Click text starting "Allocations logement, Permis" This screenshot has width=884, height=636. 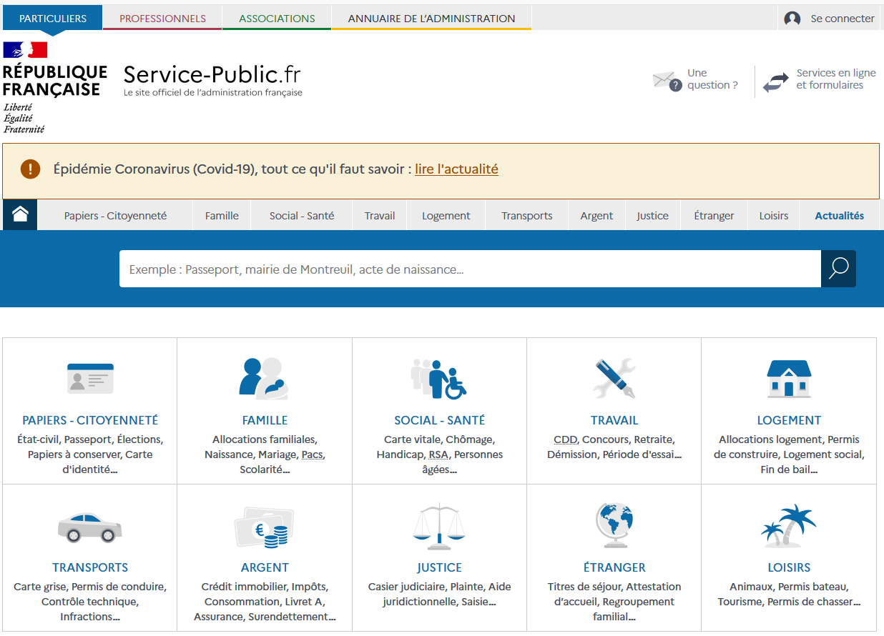(789, 454)
